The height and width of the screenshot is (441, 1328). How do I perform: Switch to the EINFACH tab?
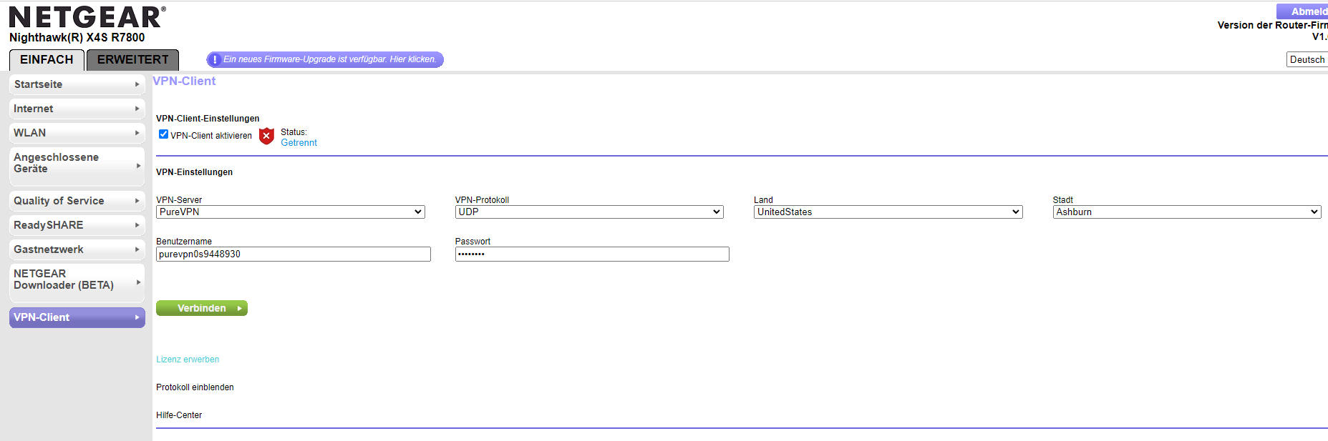pyautogui.click(x=47, y=60)
